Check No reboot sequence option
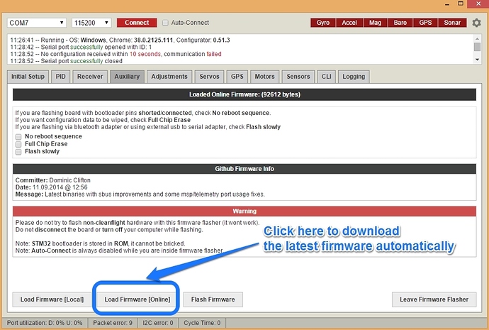The height and width of the screenshot is (330, 489). [18, 137]
